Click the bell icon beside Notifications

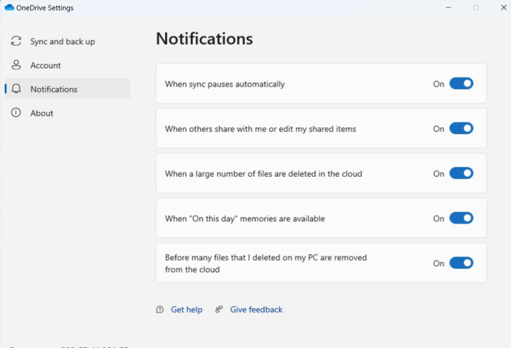(x=16, y=89)
